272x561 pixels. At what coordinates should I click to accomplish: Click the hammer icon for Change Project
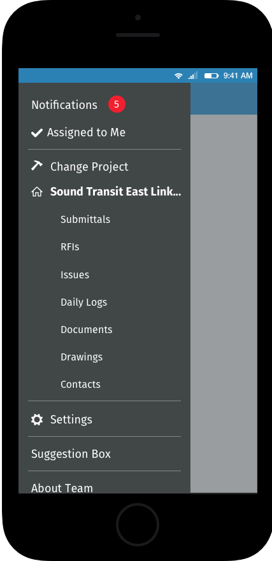[x=37, y=166]
